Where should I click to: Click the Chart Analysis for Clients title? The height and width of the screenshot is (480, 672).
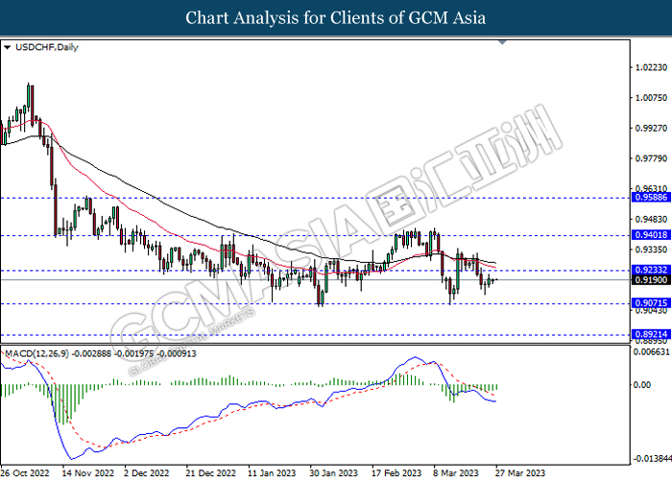[x=336, y=18]
